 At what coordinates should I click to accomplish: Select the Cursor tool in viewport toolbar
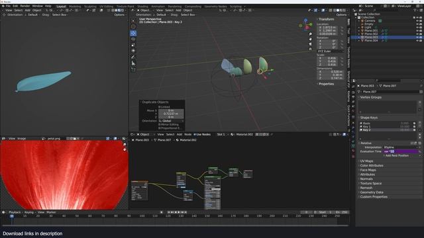coord(133,26)
